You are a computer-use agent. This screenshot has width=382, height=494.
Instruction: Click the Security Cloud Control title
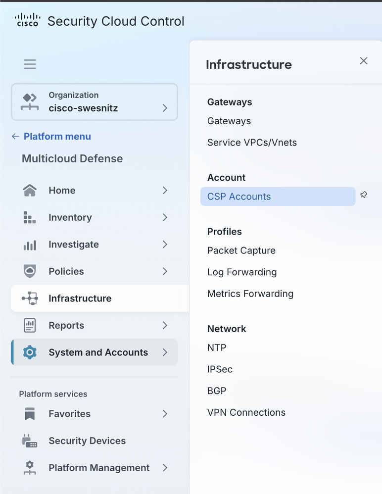click(116, 21)
